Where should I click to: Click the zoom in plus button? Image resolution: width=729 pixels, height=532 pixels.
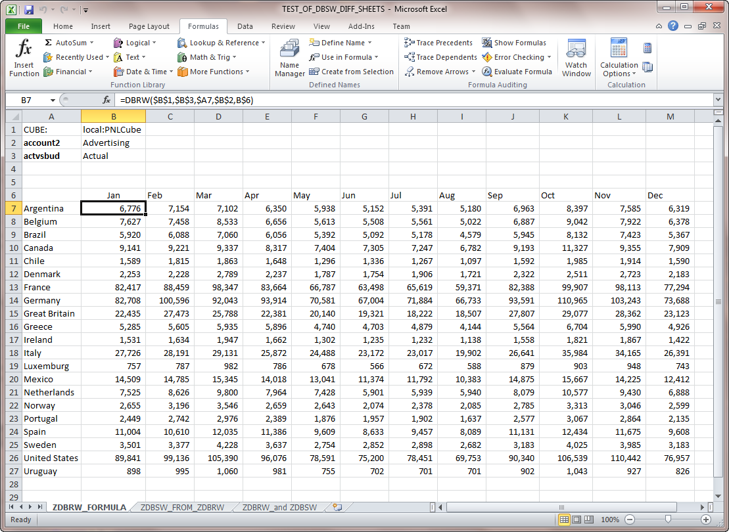click(x=706, y=520)
